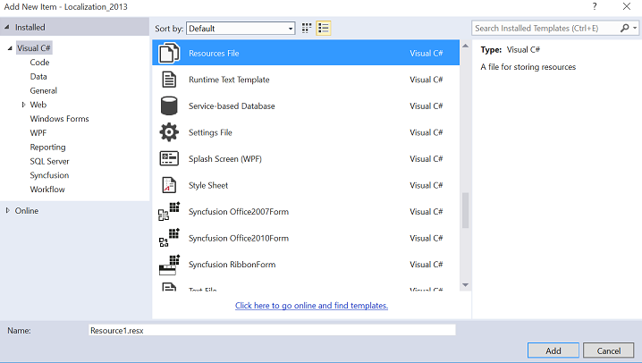Switch to small icons grid view
This screenshot has height=363, width=642.
pos(307,28)
